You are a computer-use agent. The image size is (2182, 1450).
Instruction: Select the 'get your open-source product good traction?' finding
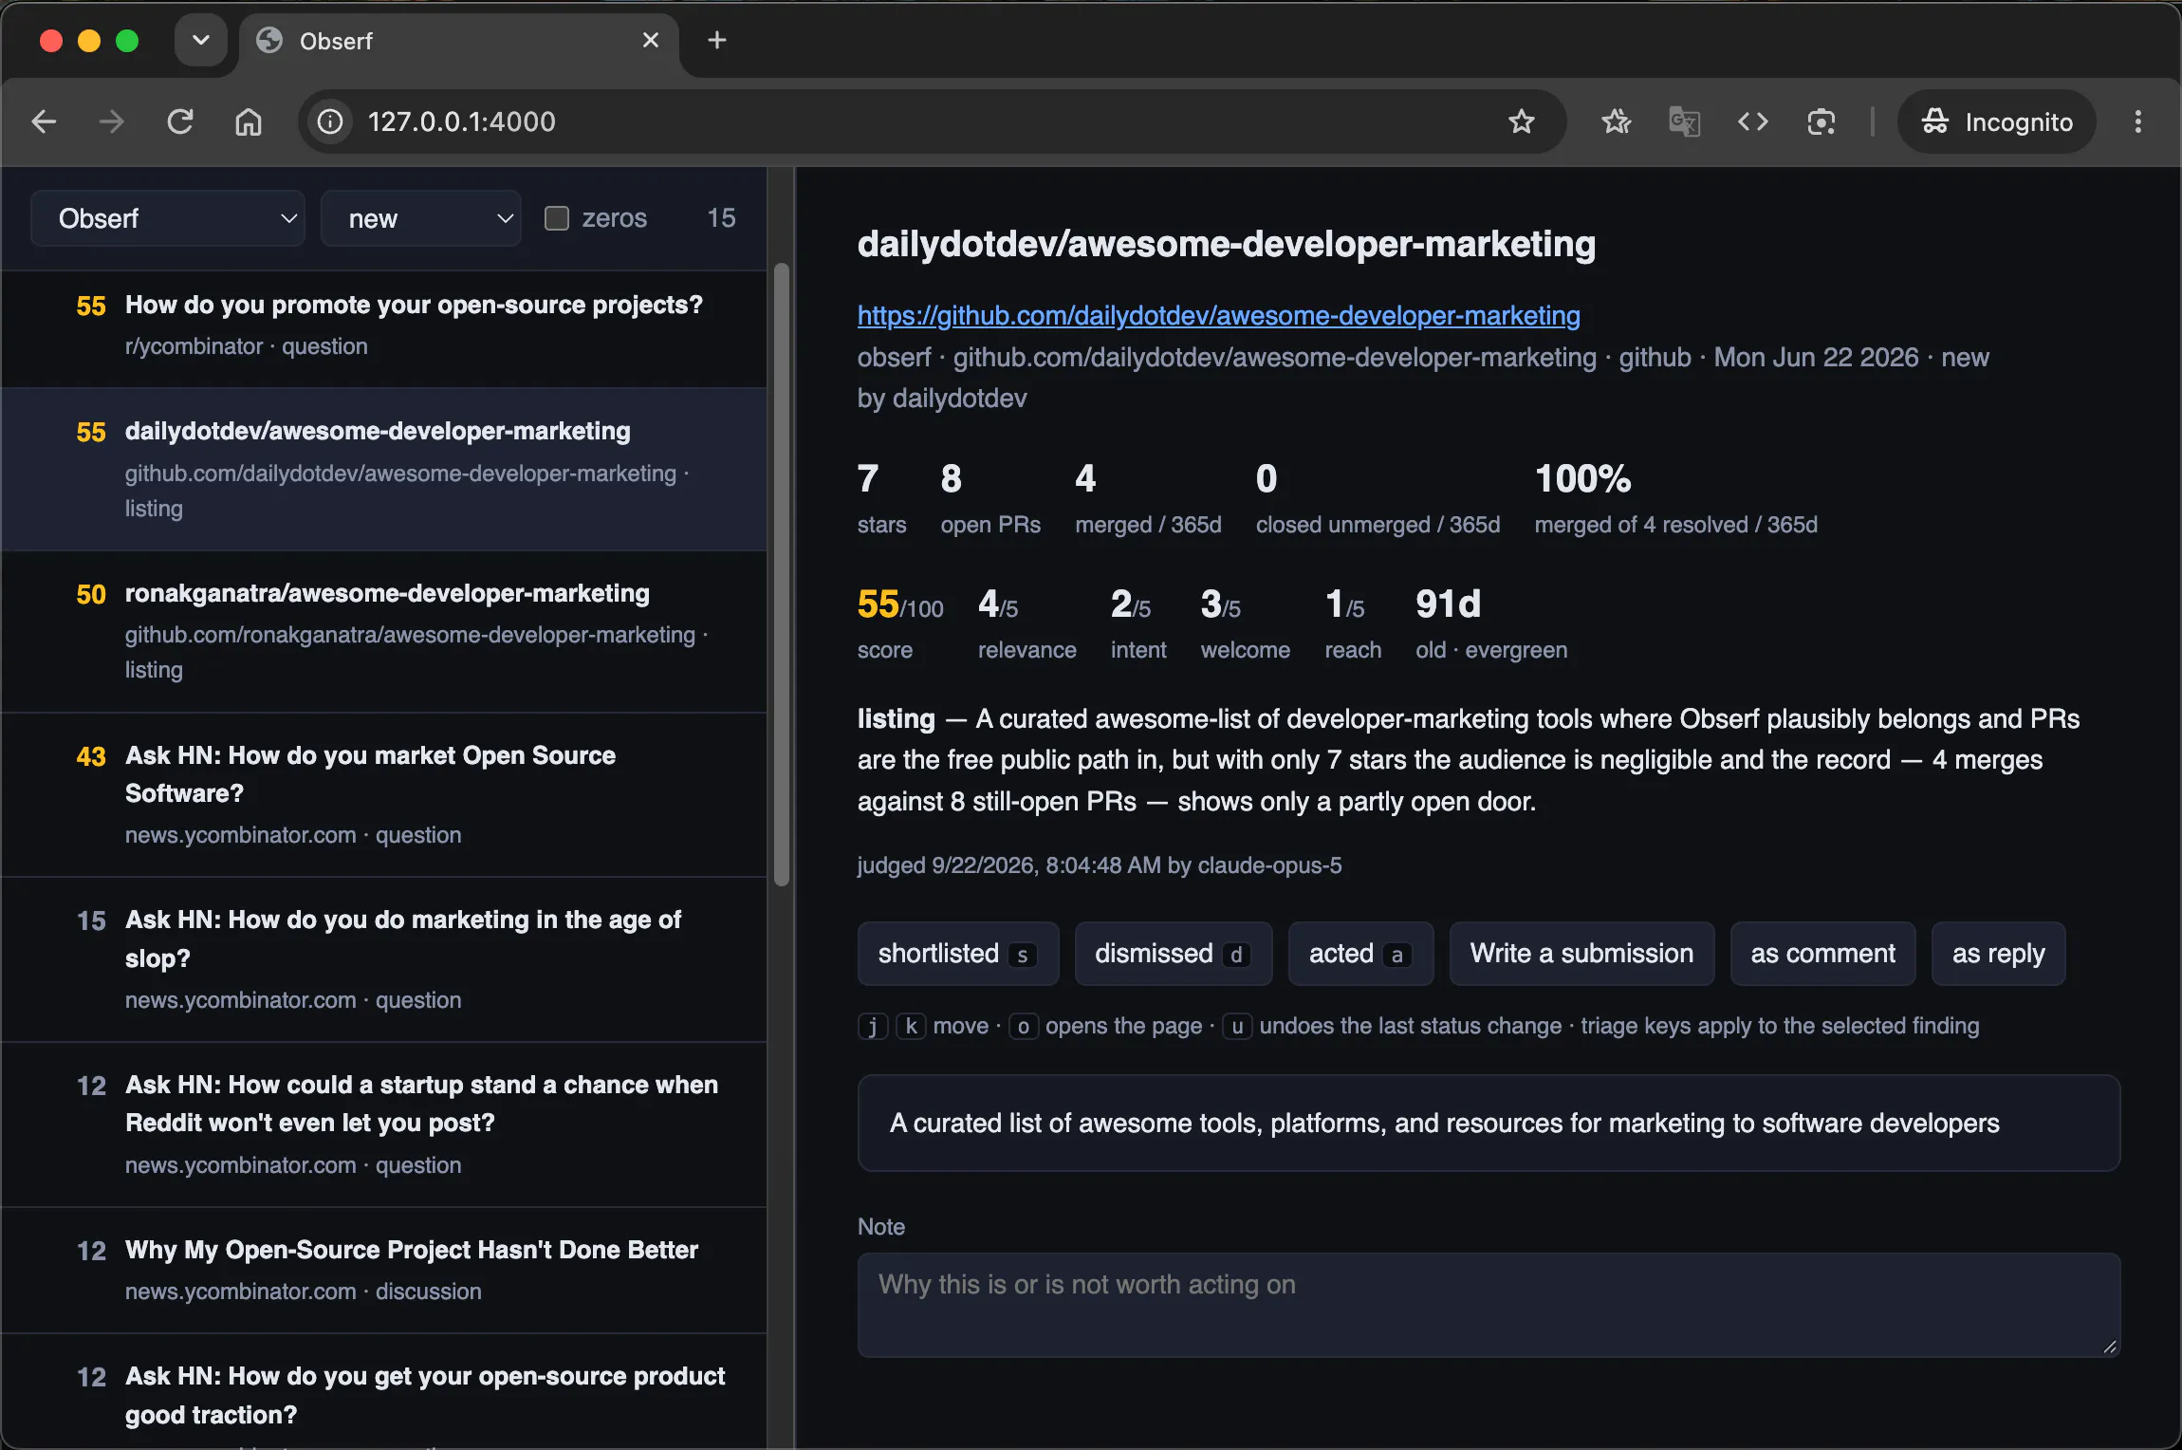384,1392
